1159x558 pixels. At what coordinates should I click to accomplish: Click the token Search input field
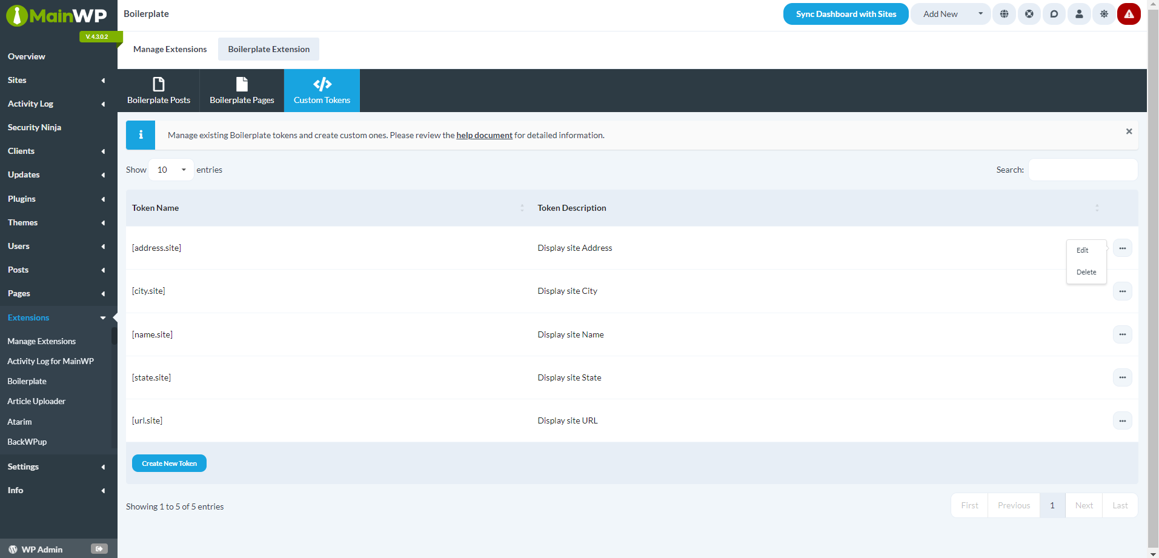click(x=1083, y=170)
